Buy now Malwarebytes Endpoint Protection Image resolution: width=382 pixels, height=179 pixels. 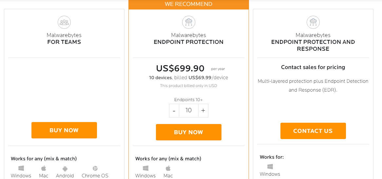coord(189,132)
